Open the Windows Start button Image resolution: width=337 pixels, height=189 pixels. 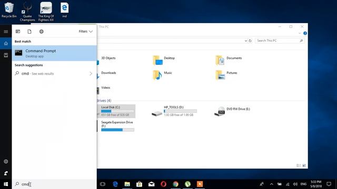click(x=6, y=184)
